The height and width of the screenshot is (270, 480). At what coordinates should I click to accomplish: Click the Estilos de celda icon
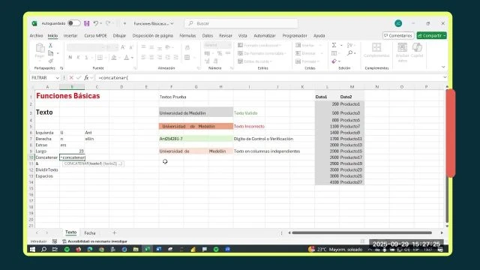coord(240,61)
